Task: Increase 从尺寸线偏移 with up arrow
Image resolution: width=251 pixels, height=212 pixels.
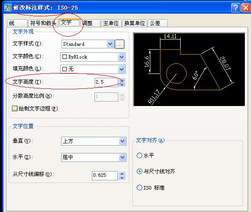Action: [122, 174]
